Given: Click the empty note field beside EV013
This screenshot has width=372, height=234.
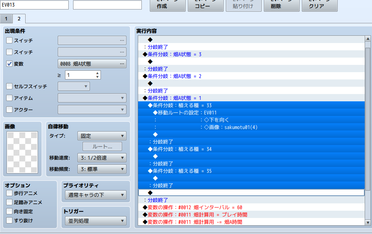Looking at the screenshot, I should [x=107, y=5].
